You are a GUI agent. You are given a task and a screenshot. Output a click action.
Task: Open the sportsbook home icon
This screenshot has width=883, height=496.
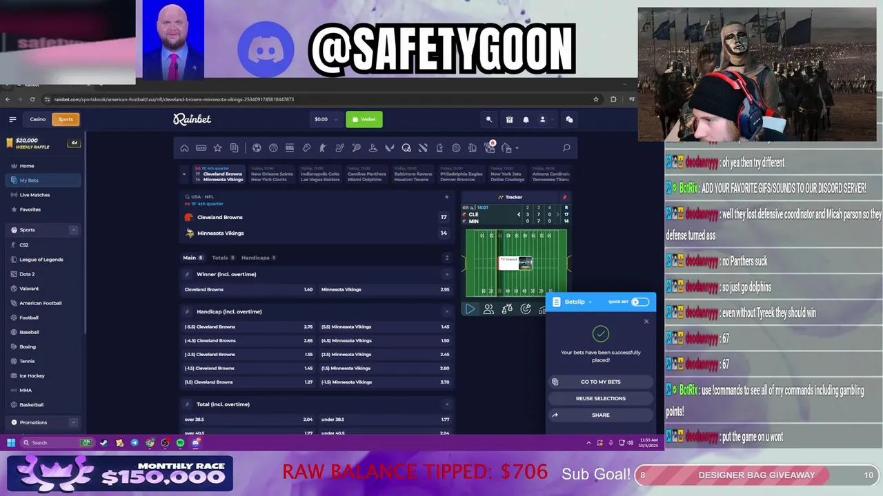tap(184, 148)
